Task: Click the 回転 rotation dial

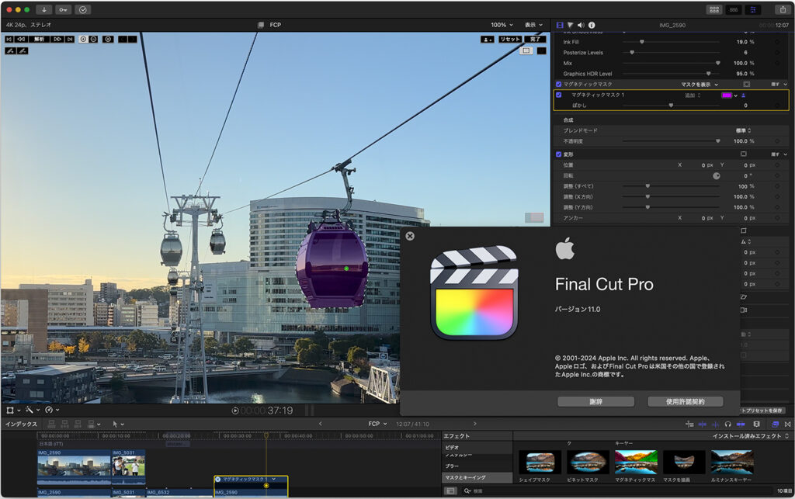Action: 717,176
